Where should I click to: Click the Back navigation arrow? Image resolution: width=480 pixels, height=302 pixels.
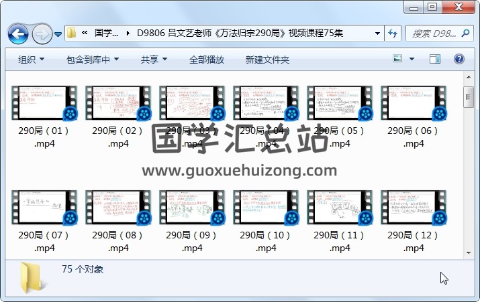(18, 34)
